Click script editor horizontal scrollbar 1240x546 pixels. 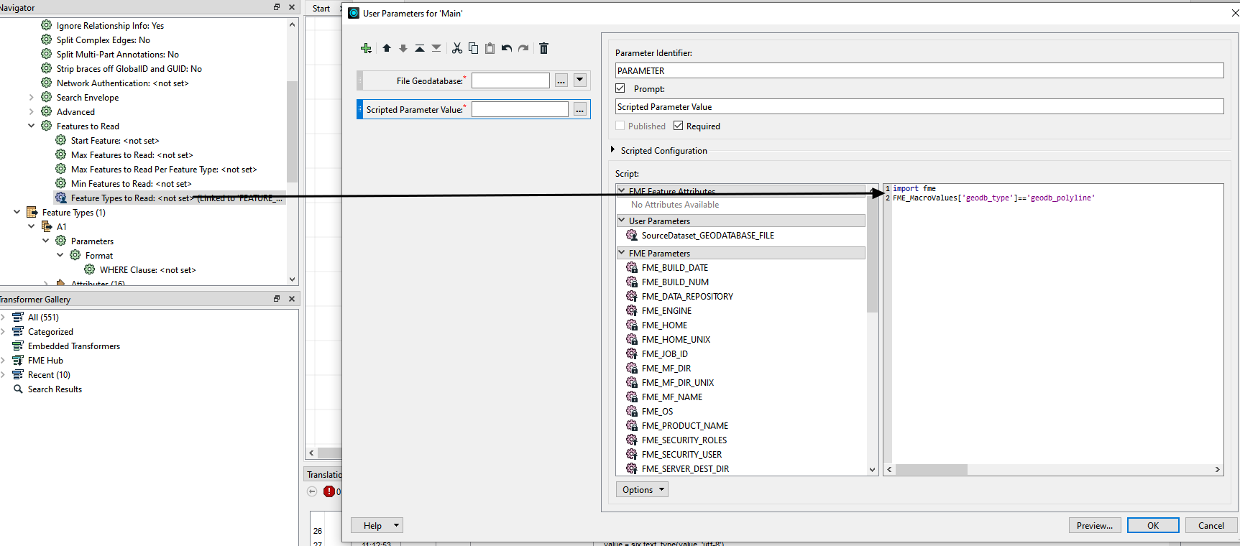click(x=931, y=469)
